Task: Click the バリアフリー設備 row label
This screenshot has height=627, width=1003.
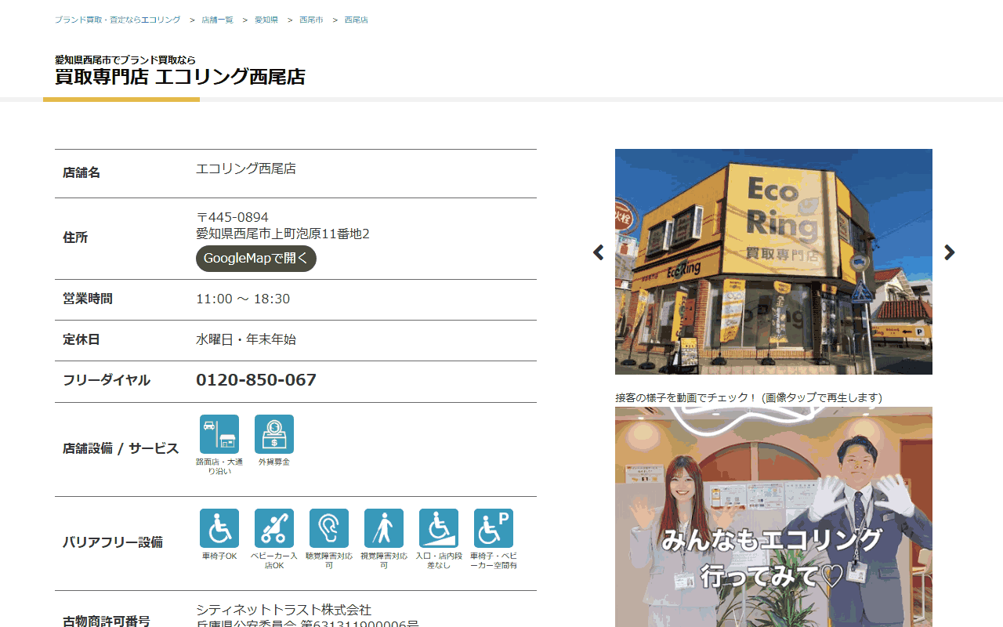Action: 113,542
